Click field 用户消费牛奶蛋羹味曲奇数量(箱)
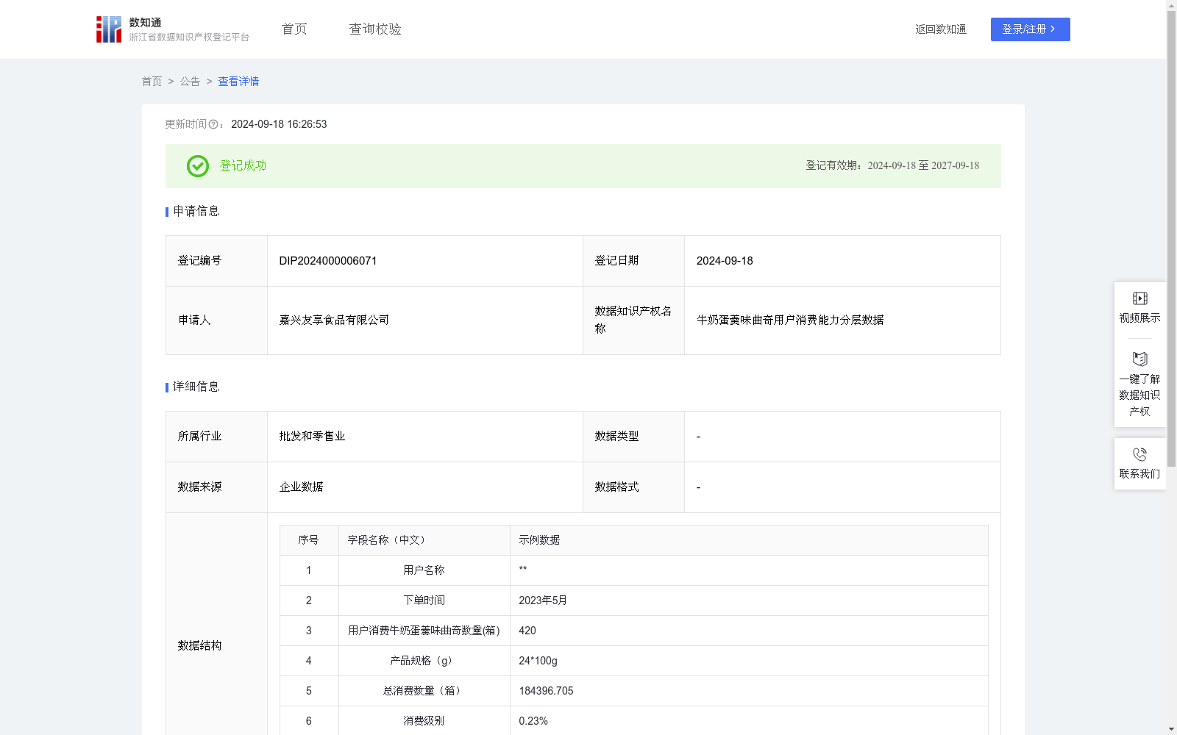1177x735 pixels. tap(424, 631)
